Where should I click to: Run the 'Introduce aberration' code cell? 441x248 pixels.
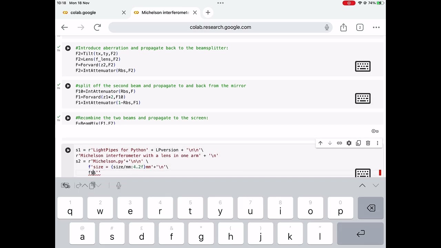[x=68, y=48]
